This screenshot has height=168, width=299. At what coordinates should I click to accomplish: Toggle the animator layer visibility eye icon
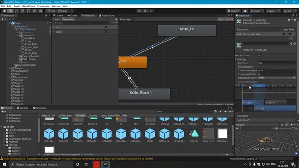click(116, 19)
